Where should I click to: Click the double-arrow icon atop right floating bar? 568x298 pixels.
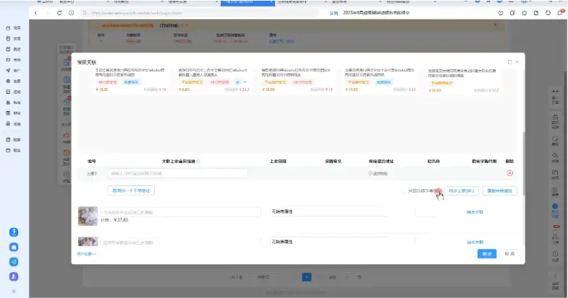click(x=555, y=91)
